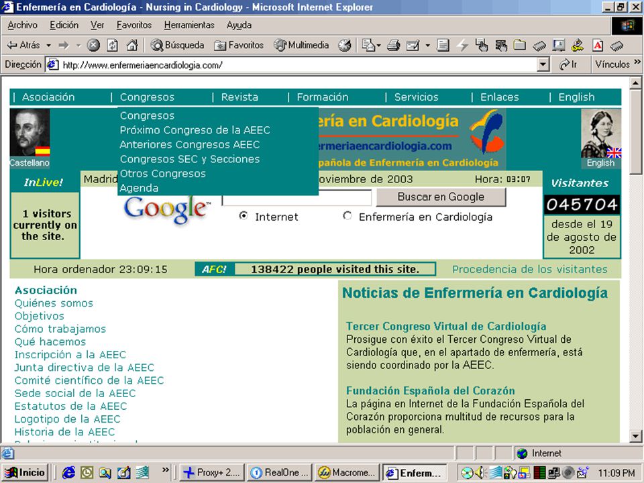
Task: Click the scroll down arrow of page
Action: pyautogui.click(x=635, y=436)
